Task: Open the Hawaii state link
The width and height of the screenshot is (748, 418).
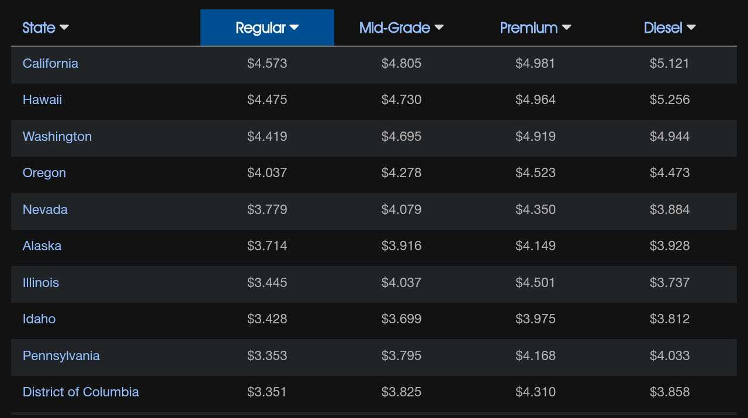Action: click(42, 99)
